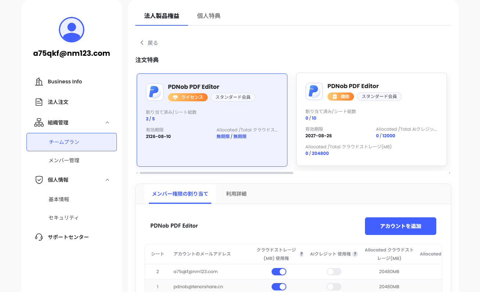Image resolution: width=480 pixels, height=297 pixels.
Task: Click the スタンダード会員 badge on the ライセンス card
Action: tap(233, 97)
